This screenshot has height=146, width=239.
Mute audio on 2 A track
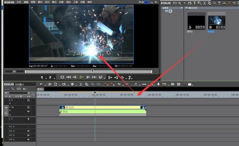(x=28, y=131)
